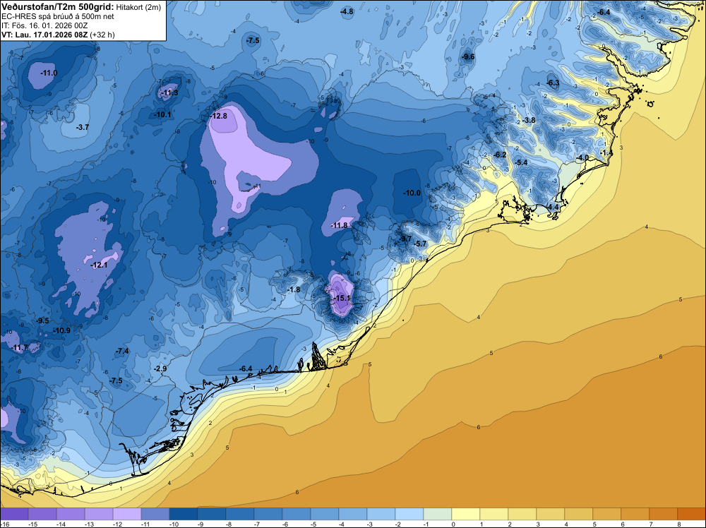Click the -6.2 temperature label
Image resolution: width=706 pixels, height=528 pixels.
click(500, 155)
